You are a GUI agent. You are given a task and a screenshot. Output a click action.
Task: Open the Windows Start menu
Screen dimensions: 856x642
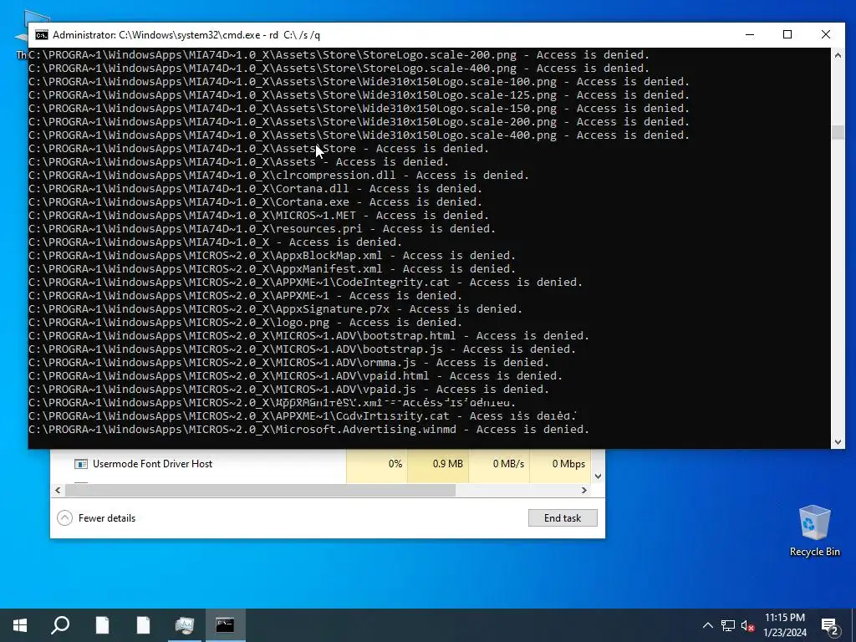pos(20,625)
